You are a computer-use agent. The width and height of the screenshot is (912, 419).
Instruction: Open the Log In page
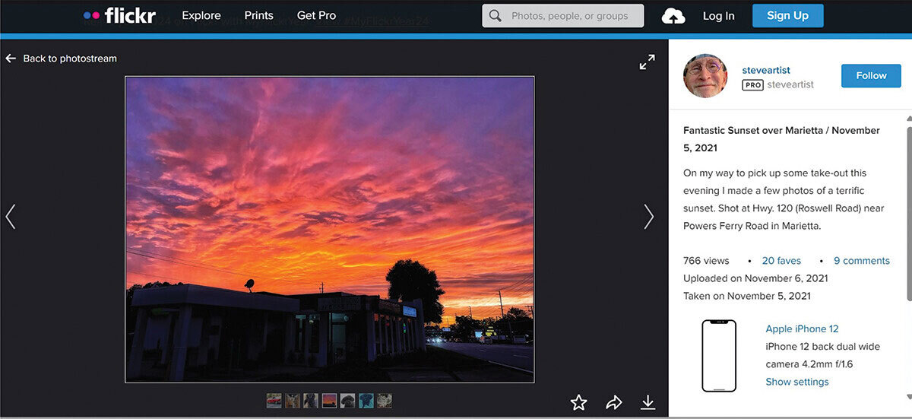(x=719, y=16)
